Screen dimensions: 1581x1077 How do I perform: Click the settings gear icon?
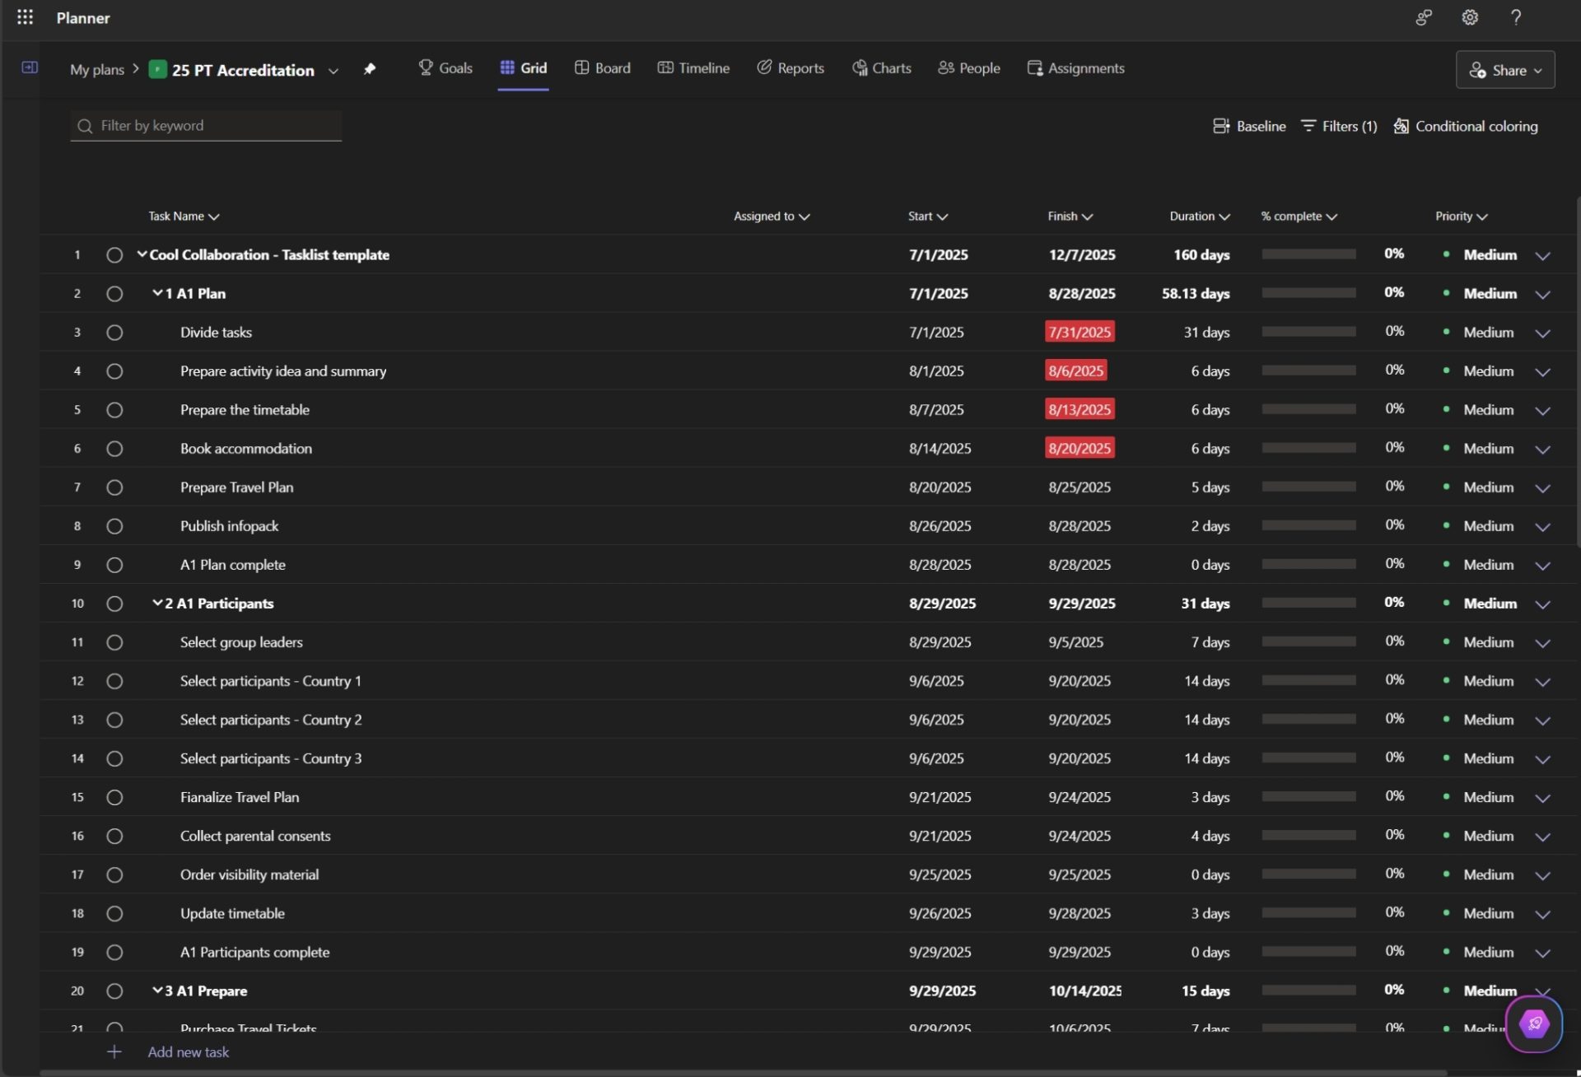click(1470, 17)
